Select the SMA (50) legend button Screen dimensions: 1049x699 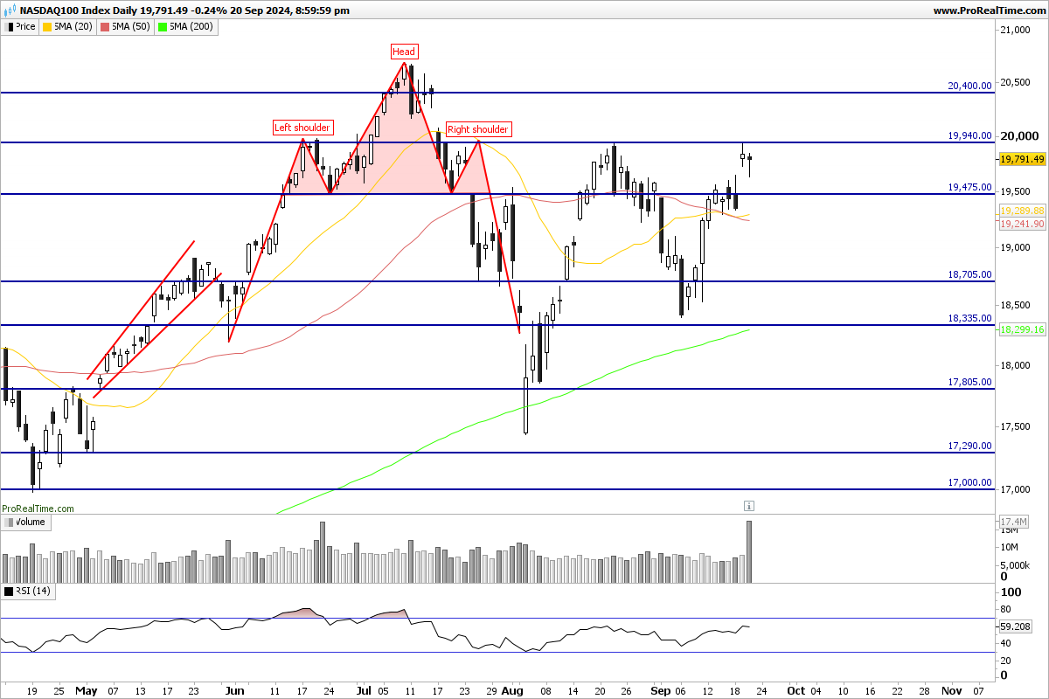[126, 27]
